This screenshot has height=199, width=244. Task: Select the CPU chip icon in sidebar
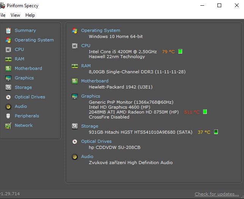pos(8,50)
